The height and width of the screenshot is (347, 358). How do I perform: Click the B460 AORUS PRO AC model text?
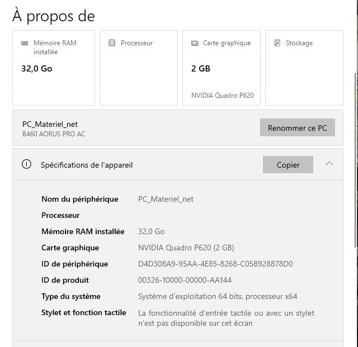tap(54, 134)
